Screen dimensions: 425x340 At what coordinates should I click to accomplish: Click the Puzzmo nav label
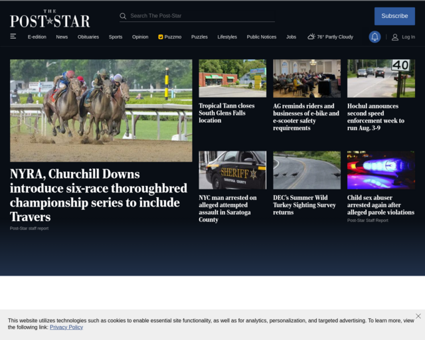point(173,37)
